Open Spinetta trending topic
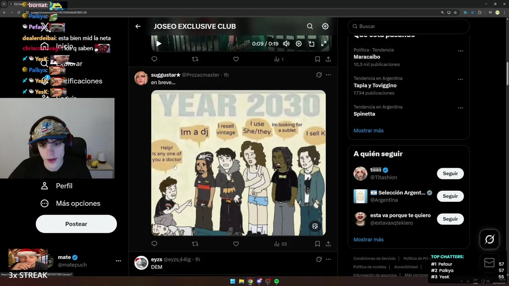 [x=364, y=114]
